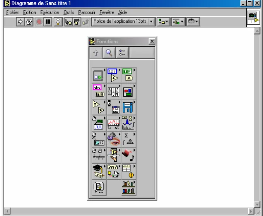This screenshot has width=263, height=216.
Task: Open the Structures subpalette
Action: coord(99,75)
